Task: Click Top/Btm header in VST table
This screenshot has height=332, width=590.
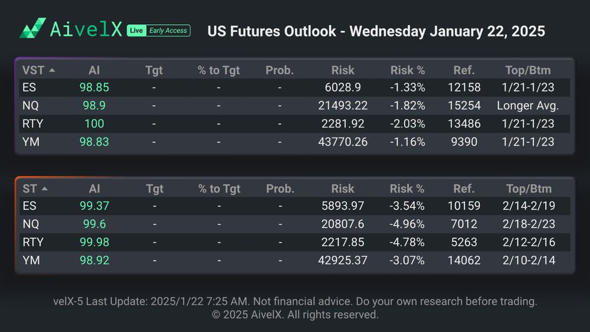Action: pos(529,70)
